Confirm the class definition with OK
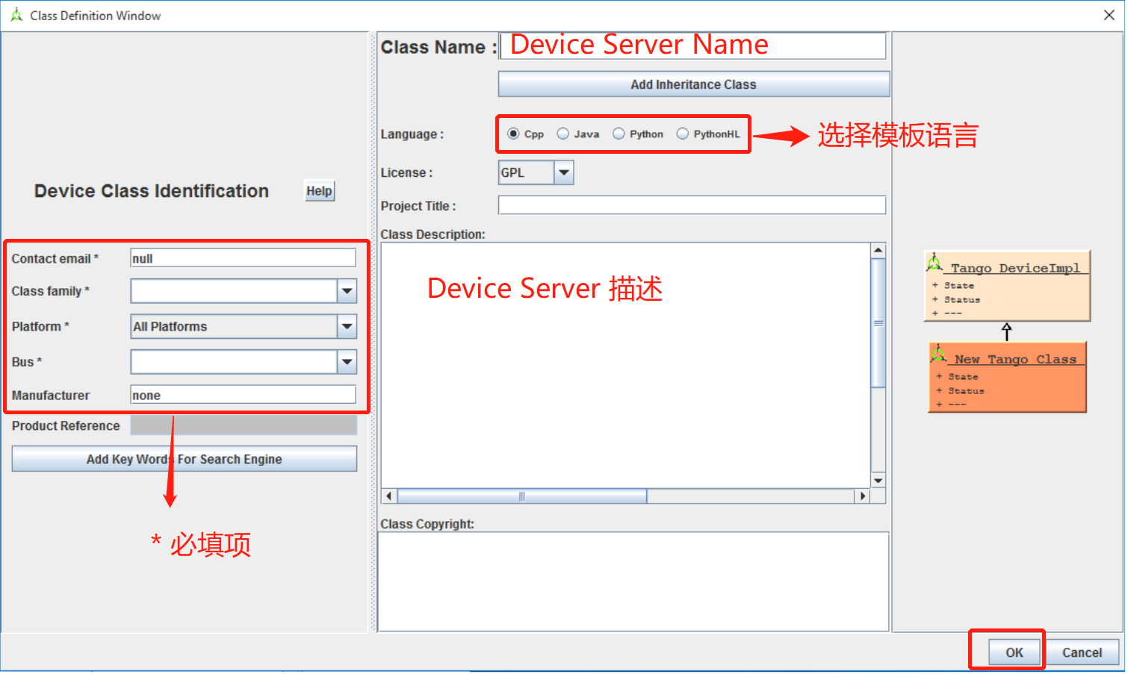Image resolution: width=1128 pixels, height=674 pixels. tap(1014, 652)
